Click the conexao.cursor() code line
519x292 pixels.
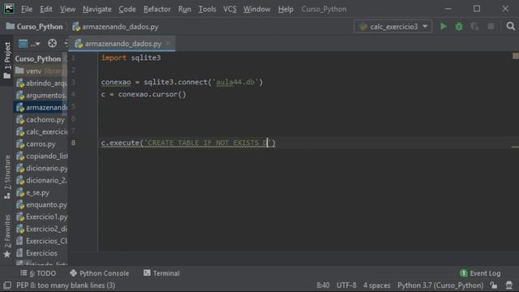click(x=144, y=94)
